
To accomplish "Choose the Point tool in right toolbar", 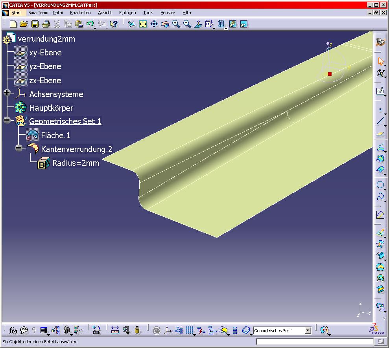I will pyautogui.click(x=380, y=109).
